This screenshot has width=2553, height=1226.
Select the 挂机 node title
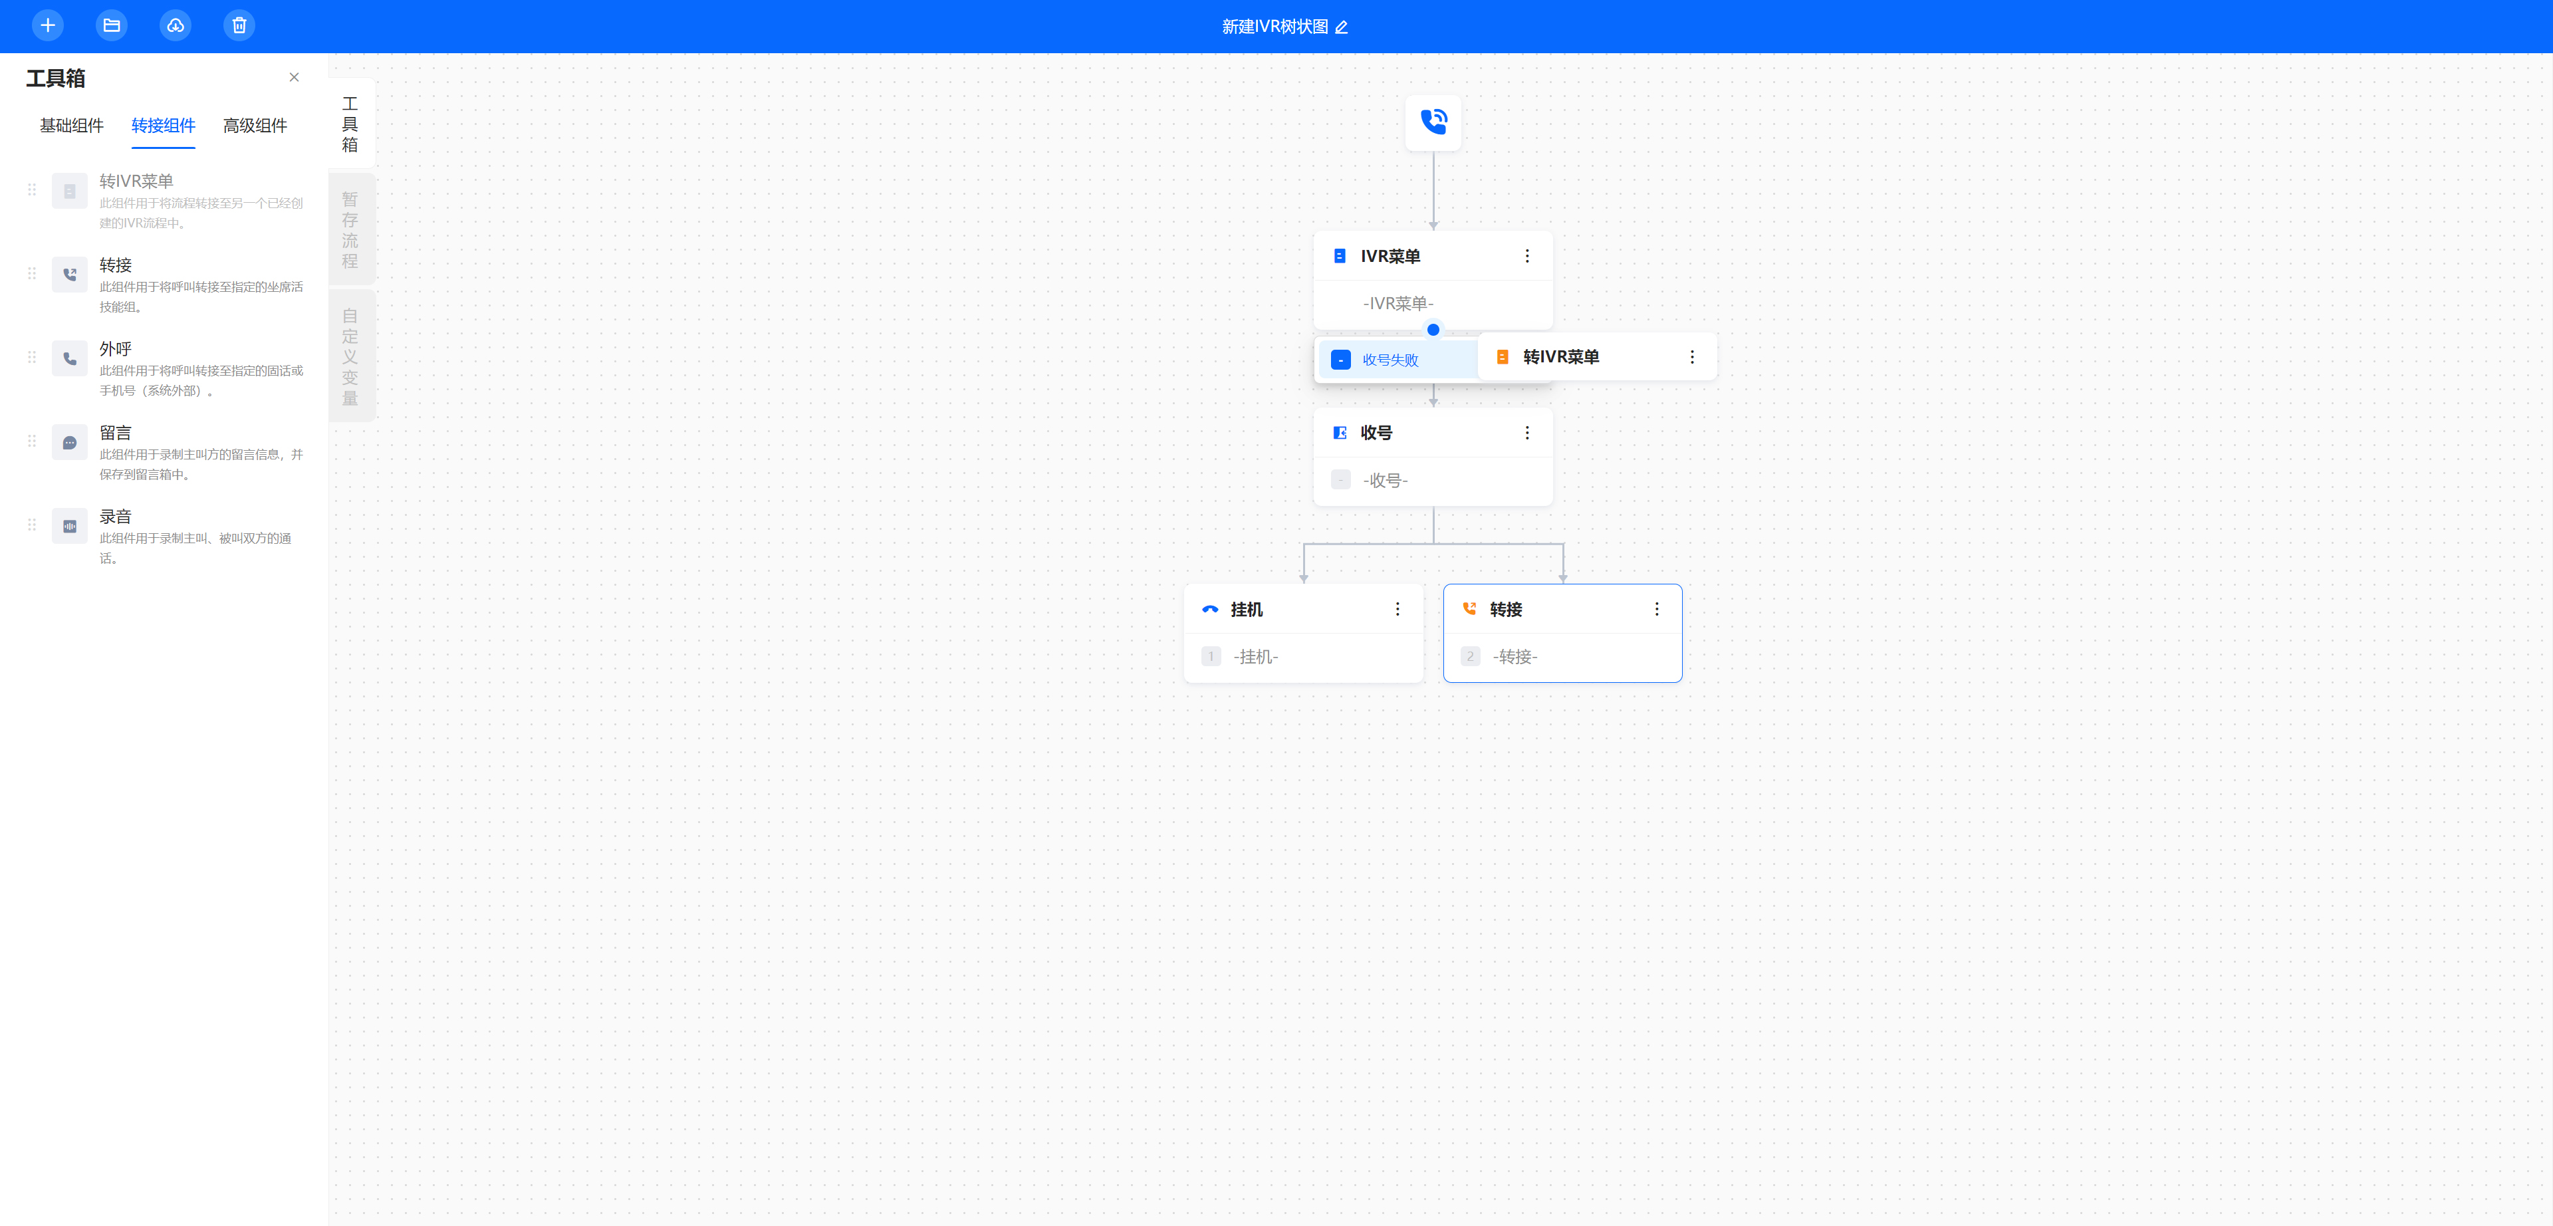[1247, 610]
